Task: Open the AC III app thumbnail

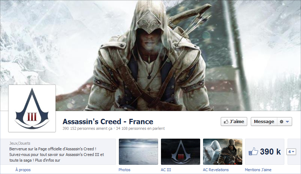Action: coord(180,152)
